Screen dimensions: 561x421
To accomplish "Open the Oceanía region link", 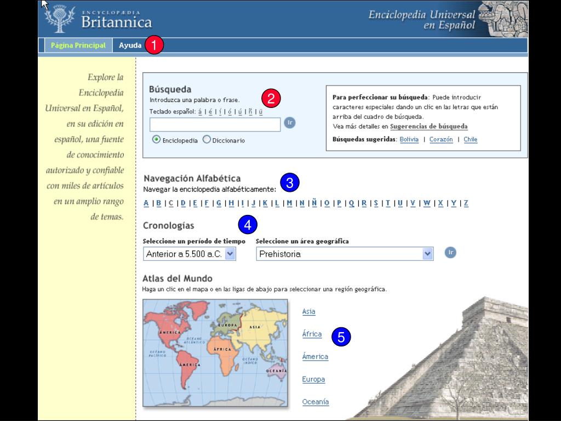I will point(316,402).
